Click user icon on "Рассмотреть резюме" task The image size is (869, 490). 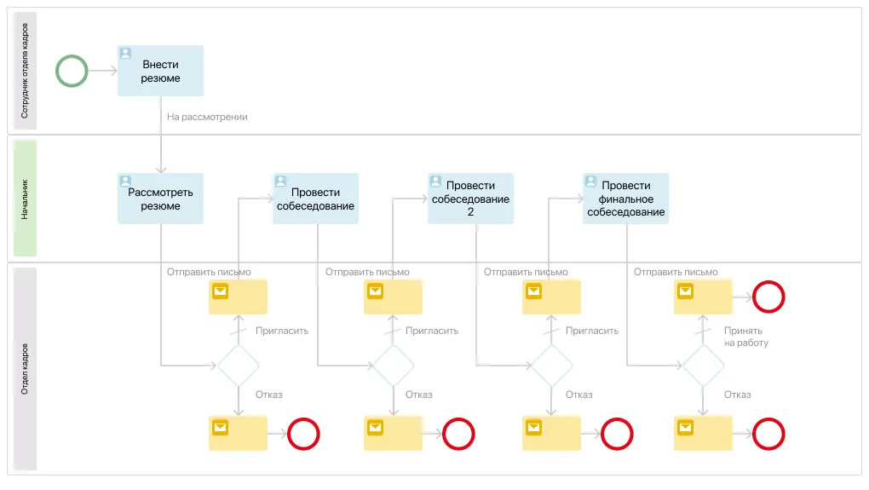point(125,181)
